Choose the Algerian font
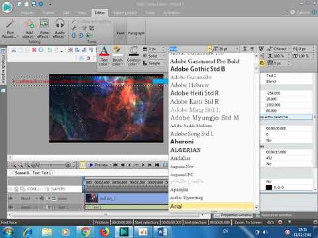318x238 pixels. [x=185, y=150]
